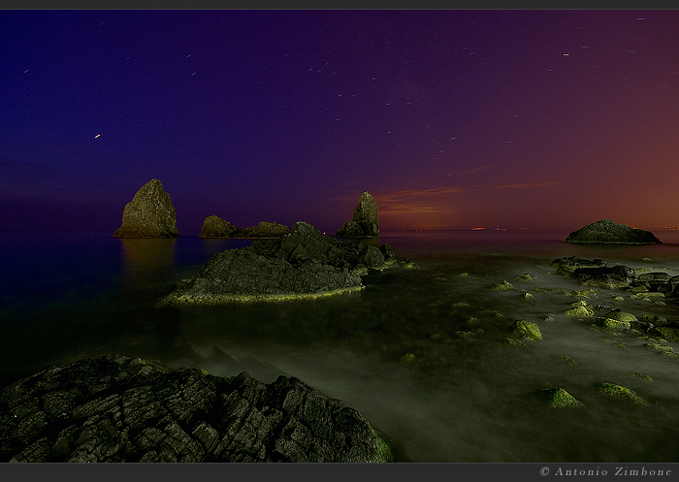This screenshot has width=679, height=482.
Task: Click the moss-covered rock in the middle right water
Action: [525, 330]
